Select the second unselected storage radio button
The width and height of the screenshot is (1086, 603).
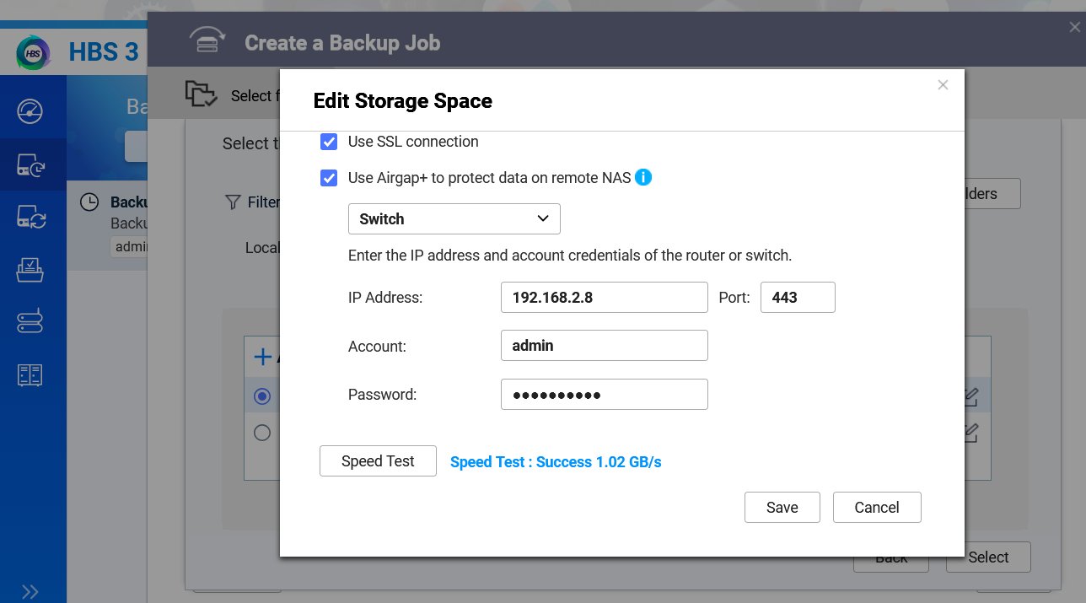[x=262, y=433]
